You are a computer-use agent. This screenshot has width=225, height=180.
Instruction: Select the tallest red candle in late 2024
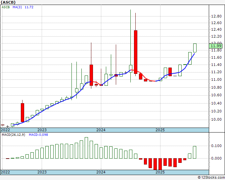136,50
